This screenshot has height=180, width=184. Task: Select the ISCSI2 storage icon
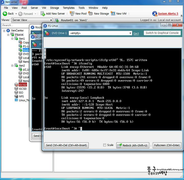(16, 85)
